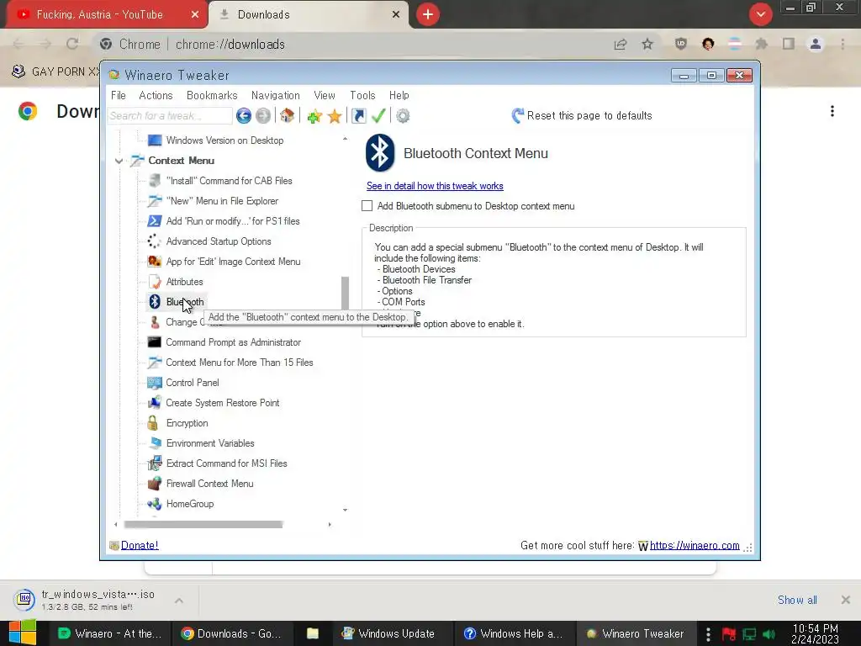Open the Navigation menu
The width and height of the screenshot is (861, 646).
[x=276, y=96]
